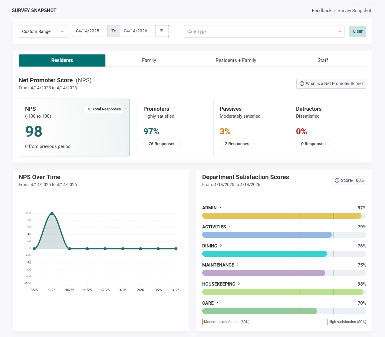
Task: Expand ACTIVITIES department chevron
Action: (229, 227)
